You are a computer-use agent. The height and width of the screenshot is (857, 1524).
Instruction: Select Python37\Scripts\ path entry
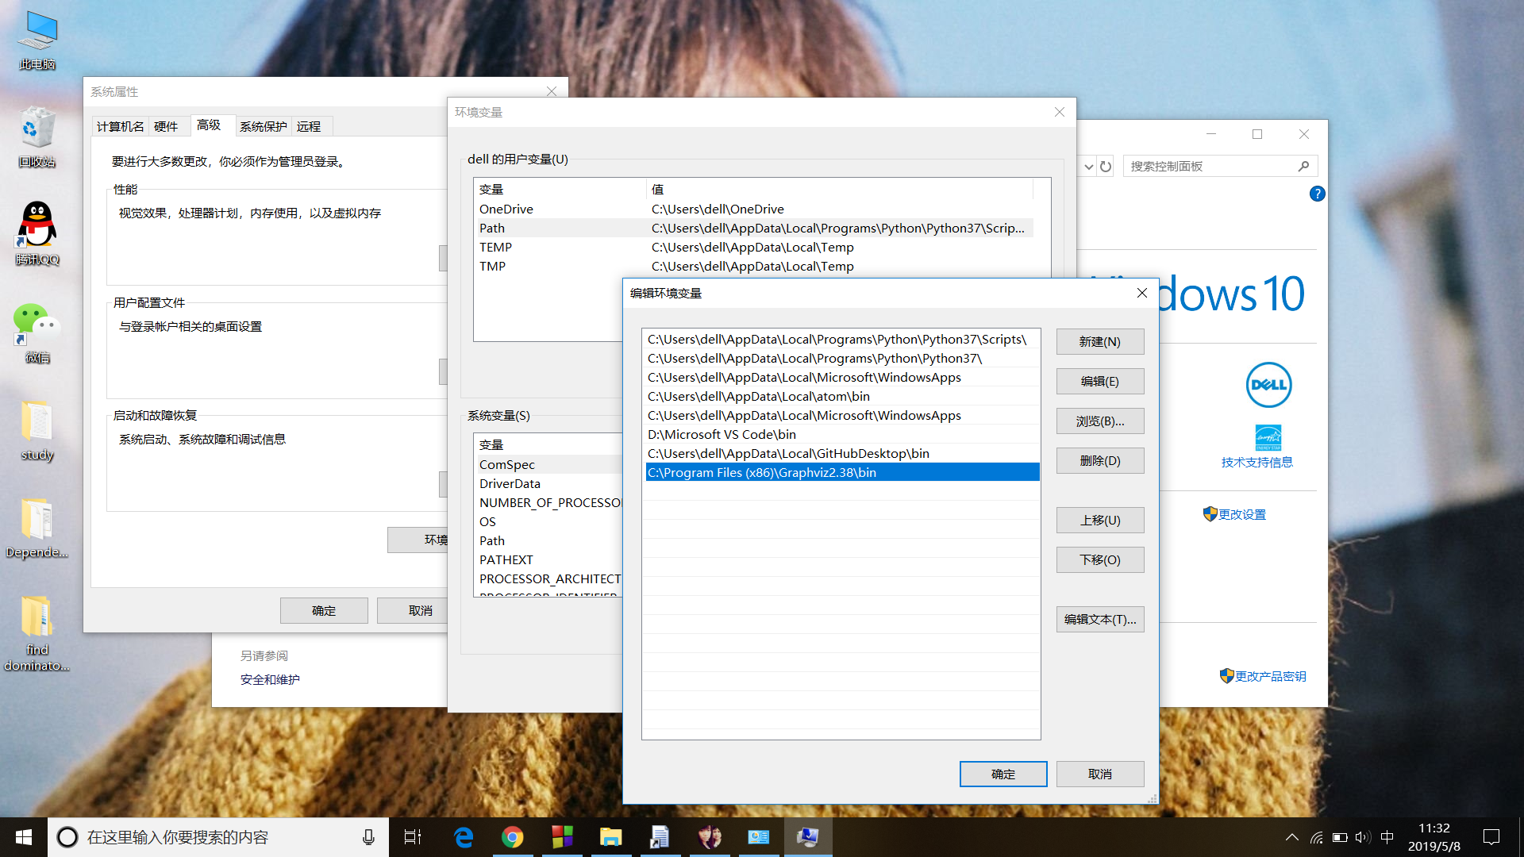click(x=841, y=339)
